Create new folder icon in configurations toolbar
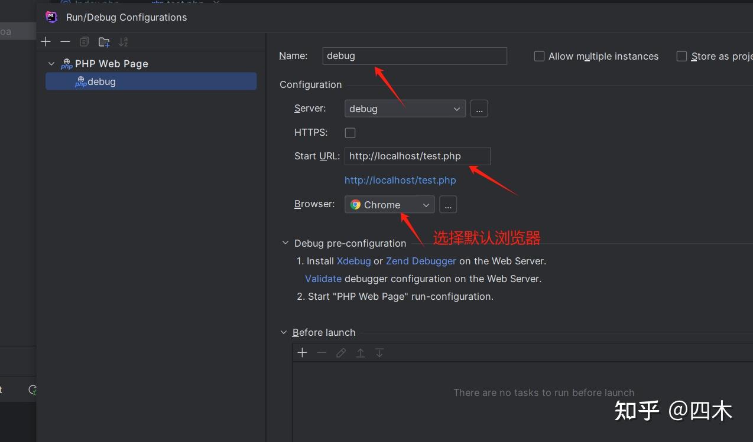 [x=104, y=41]
